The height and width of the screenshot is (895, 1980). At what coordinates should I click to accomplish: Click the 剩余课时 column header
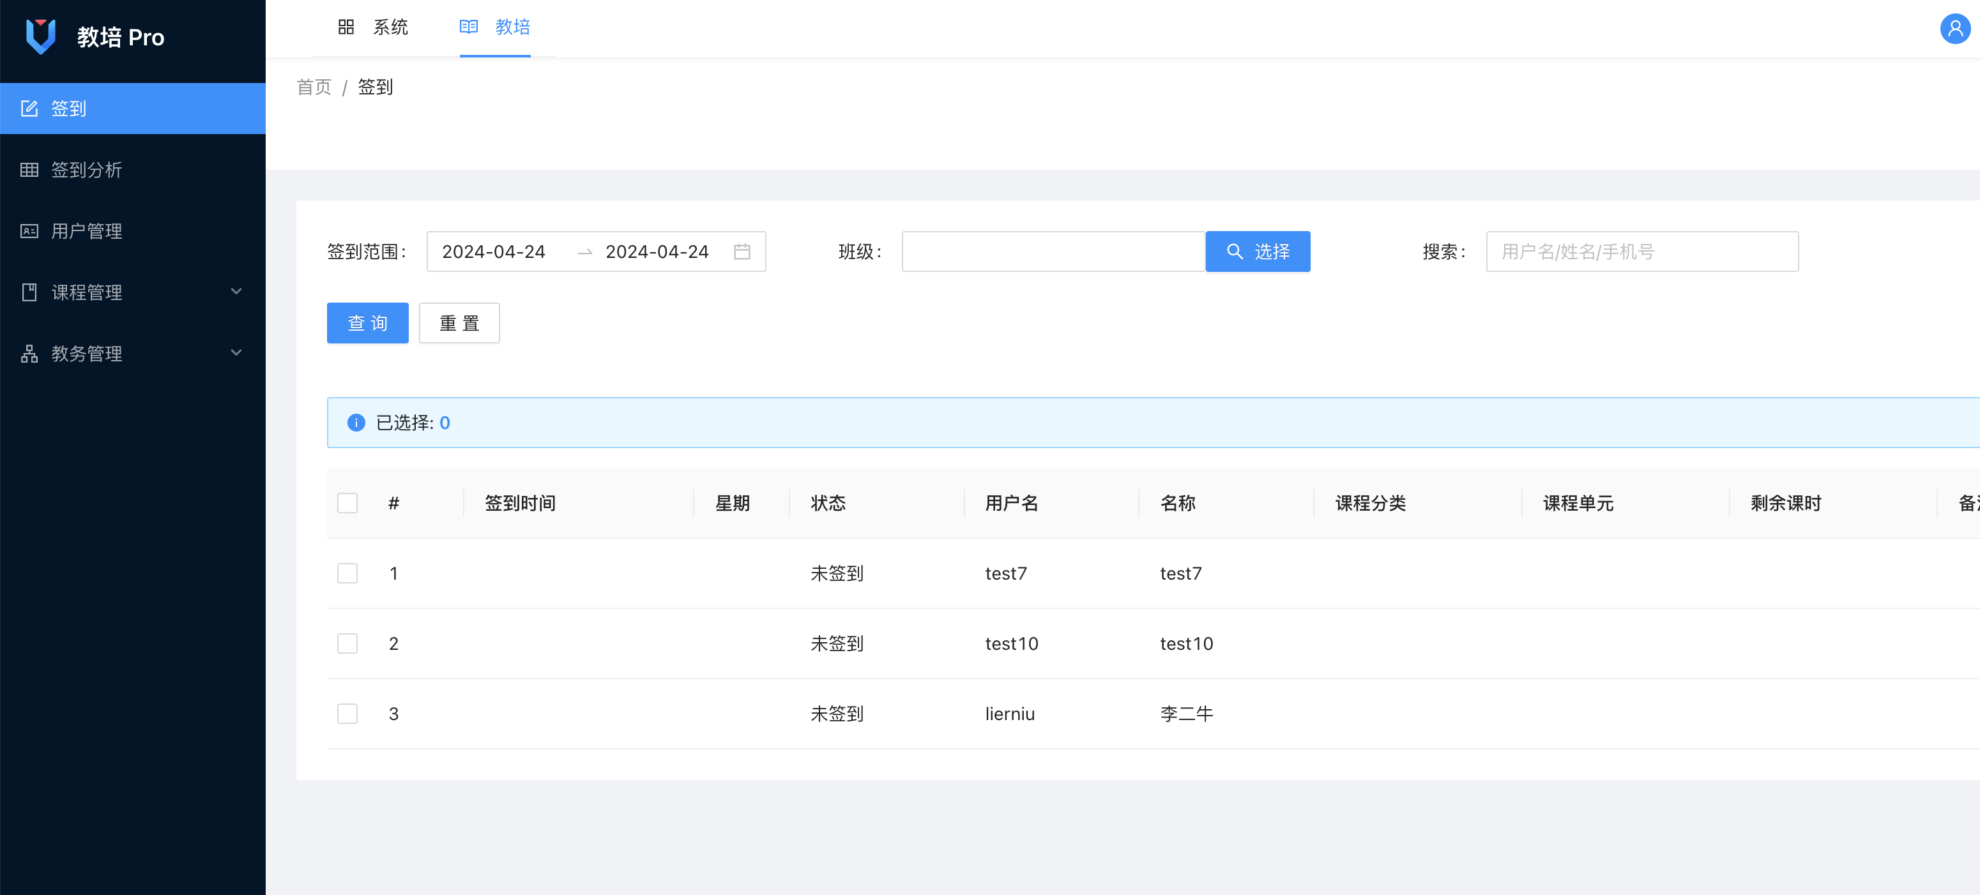pos(1786,503)
